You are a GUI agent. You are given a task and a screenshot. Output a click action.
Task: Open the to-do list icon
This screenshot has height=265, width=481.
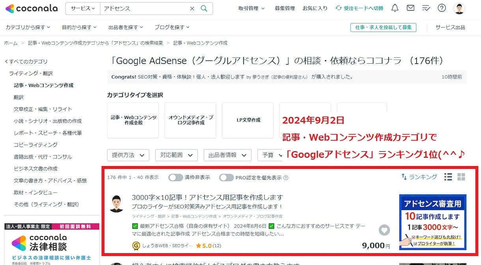(x=426, y=8)
